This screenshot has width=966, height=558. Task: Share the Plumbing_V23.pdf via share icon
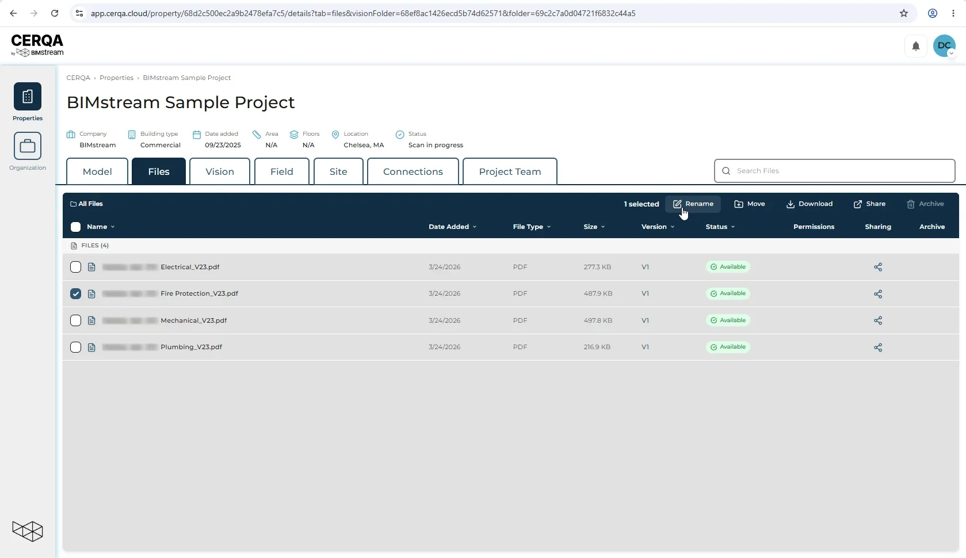point(878,347)
